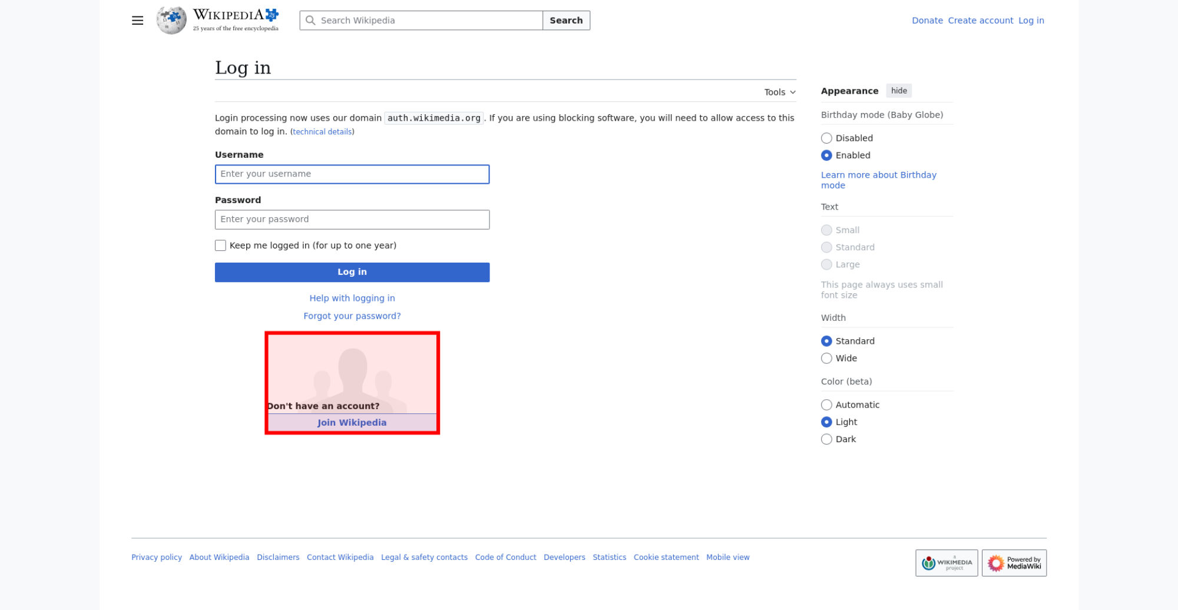Open Forgot your password link
This screenshot has width=1178, height=610.
point(352,316)
